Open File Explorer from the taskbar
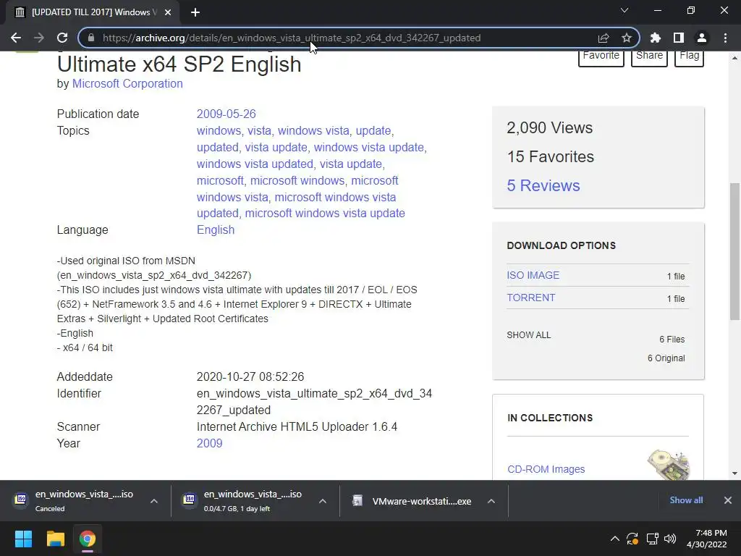 [x=55, y=539]
